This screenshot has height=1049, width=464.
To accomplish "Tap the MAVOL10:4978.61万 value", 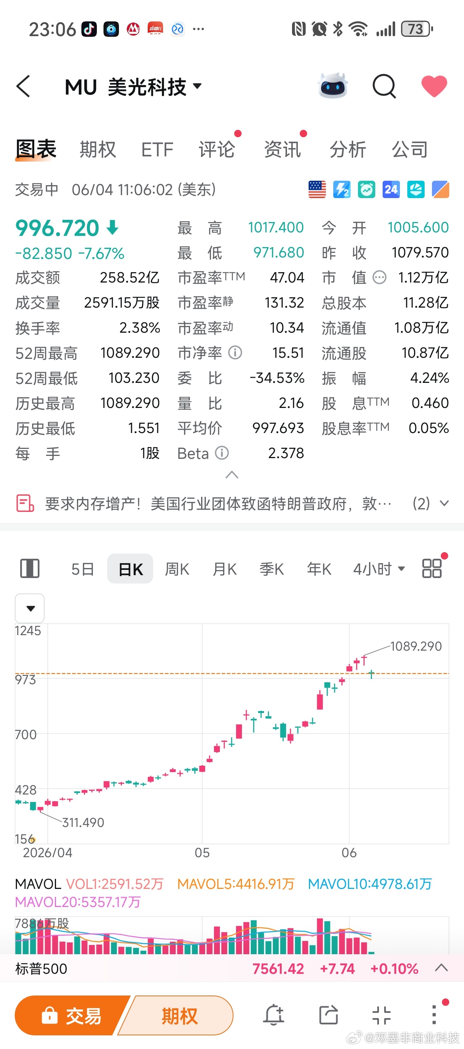I will pyautogui.click(x=370, y=884).
